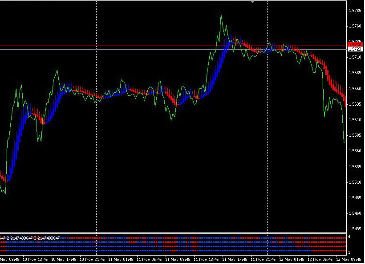Click the indicator scale value 1
Viewport: 365px width, 264px height.
pos(349,252)
